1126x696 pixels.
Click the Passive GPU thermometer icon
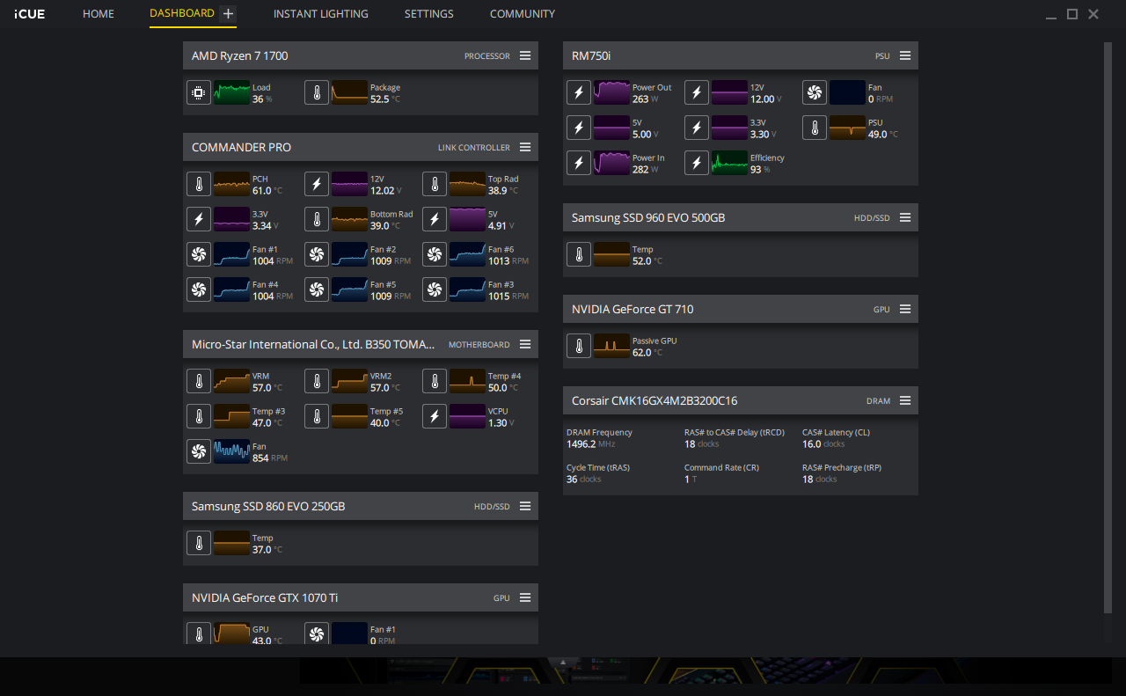579,346
